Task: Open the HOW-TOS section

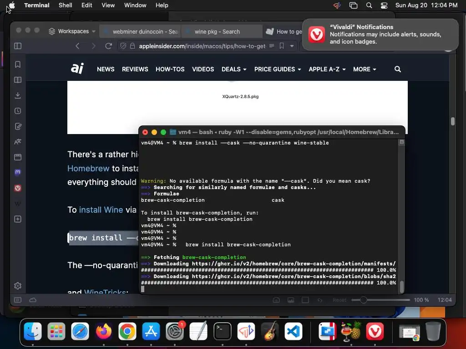Action: tap(170, 69)
